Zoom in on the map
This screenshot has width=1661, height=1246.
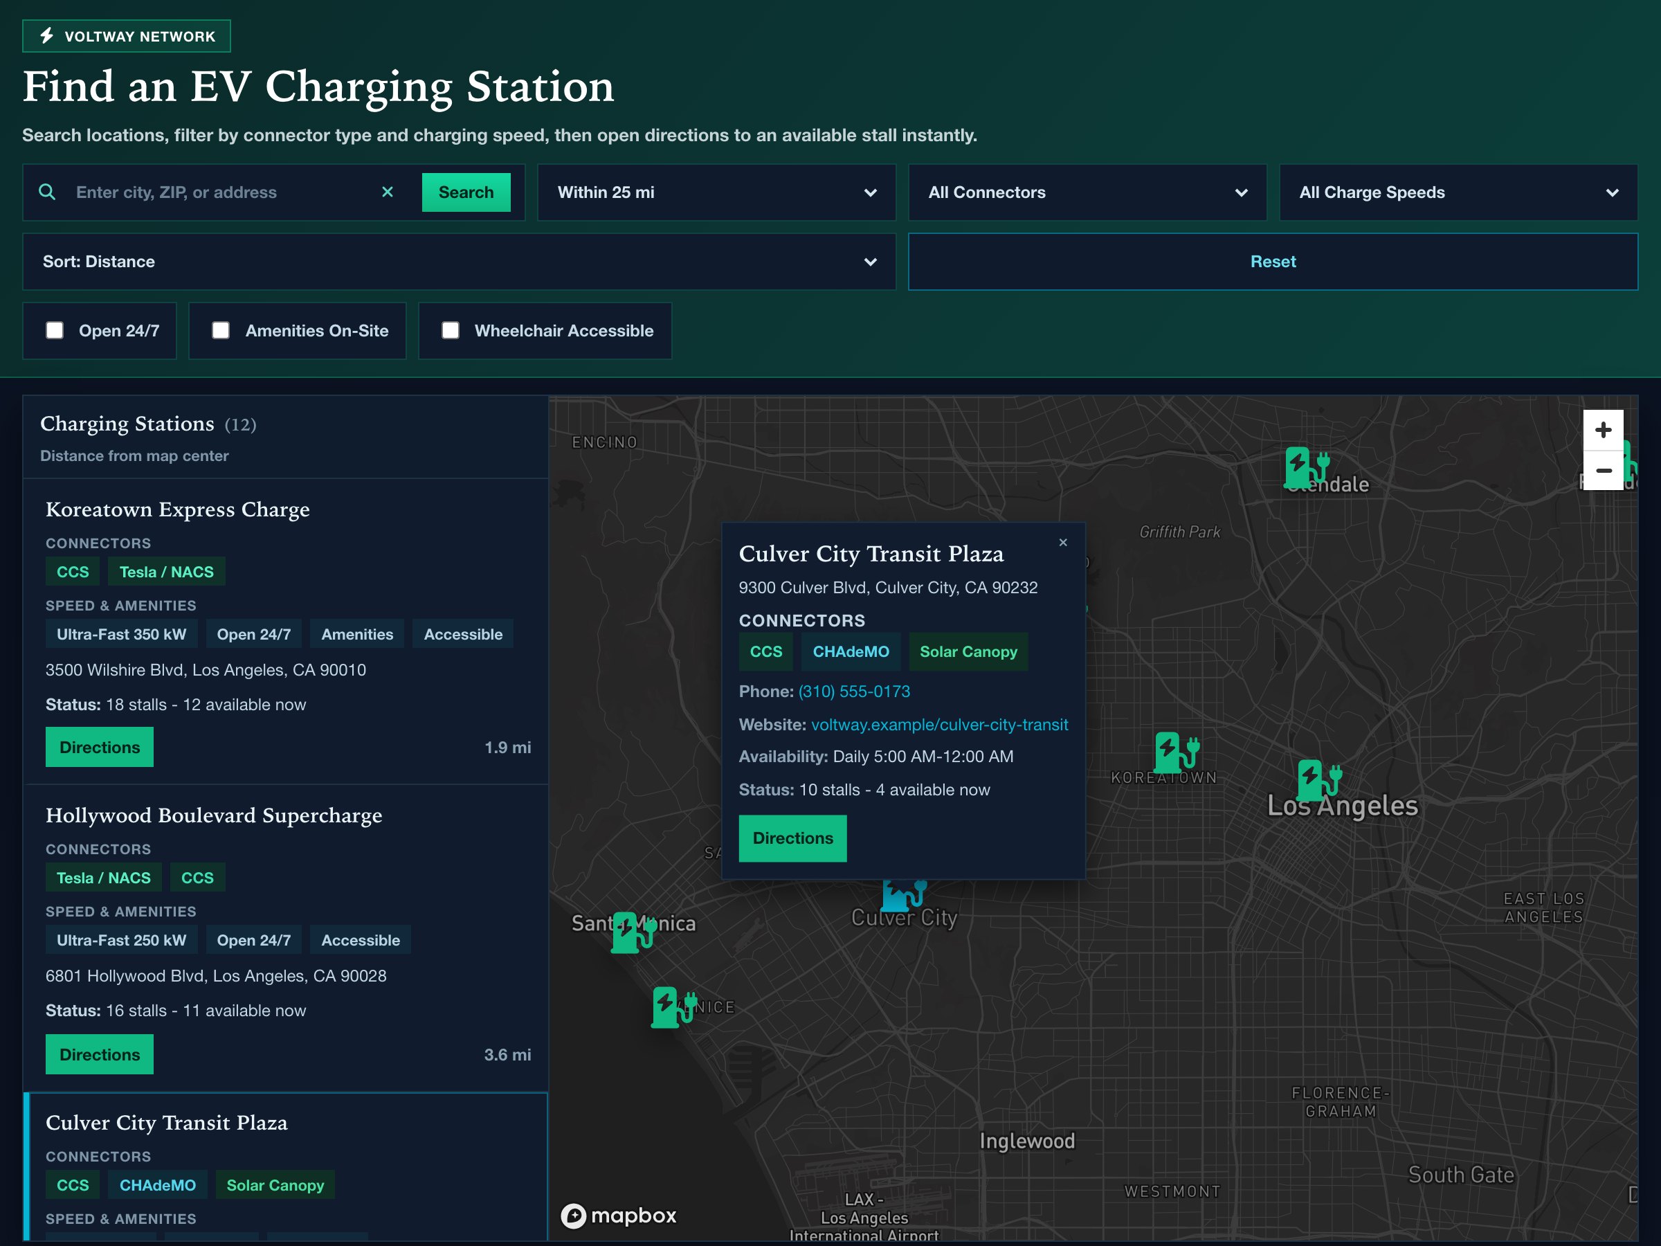pyautogui.click(x=1603, y=430)
